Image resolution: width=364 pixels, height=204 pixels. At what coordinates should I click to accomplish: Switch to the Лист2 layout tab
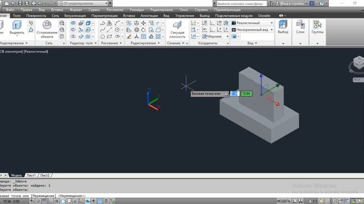(45, 175)
